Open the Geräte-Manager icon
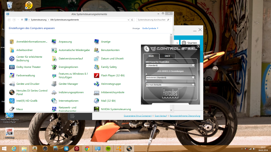 coord(54,84)
